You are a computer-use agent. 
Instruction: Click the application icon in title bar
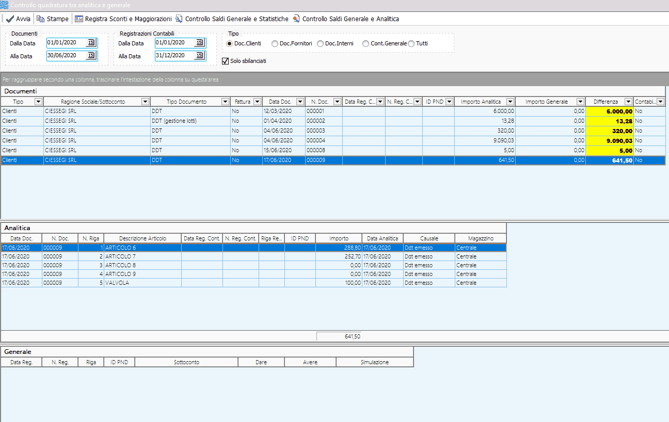[5, 5]
